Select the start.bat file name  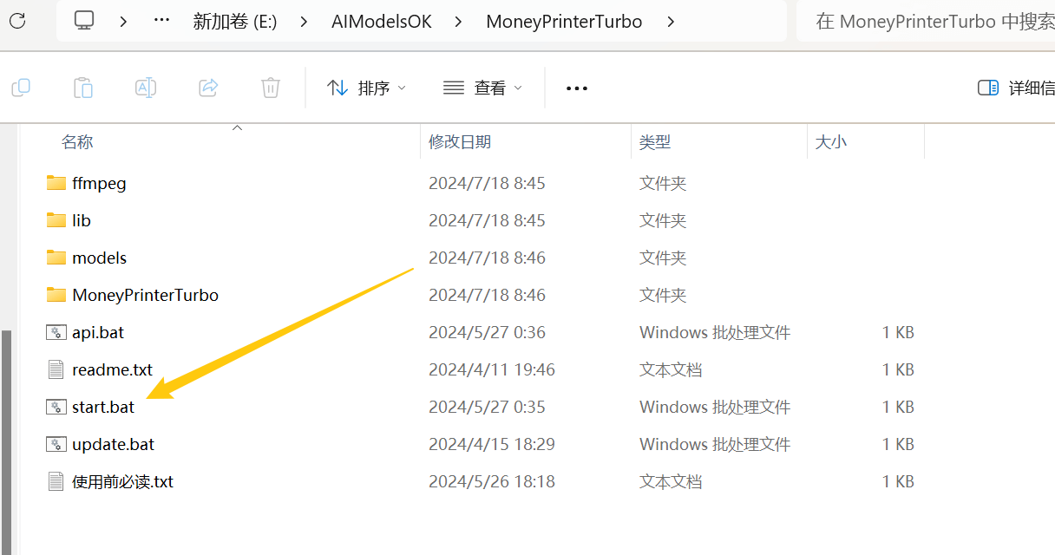(103, 408)
